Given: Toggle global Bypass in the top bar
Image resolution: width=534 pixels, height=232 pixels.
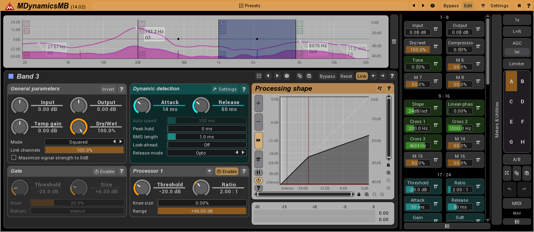Looking at the screenshot, I should coord(451,6).
